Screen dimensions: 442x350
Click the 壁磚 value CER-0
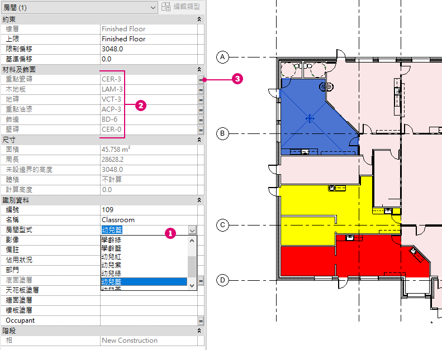point(112,130)
